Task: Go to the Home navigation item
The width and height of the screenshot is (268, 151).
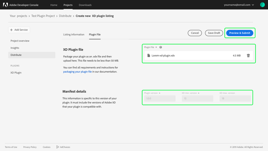Action: point(54,5)
